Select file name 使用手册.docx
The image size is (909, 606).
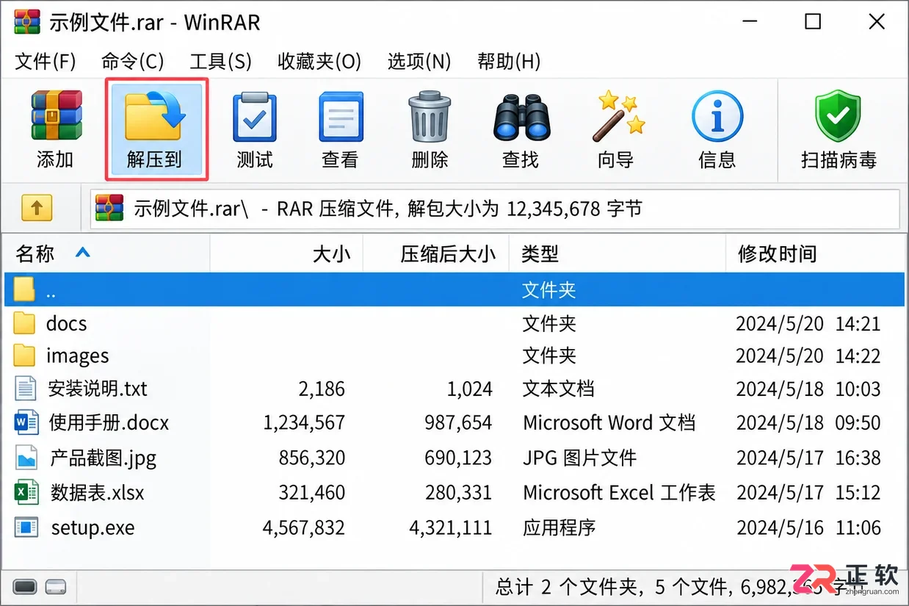[x=109, y=422]
